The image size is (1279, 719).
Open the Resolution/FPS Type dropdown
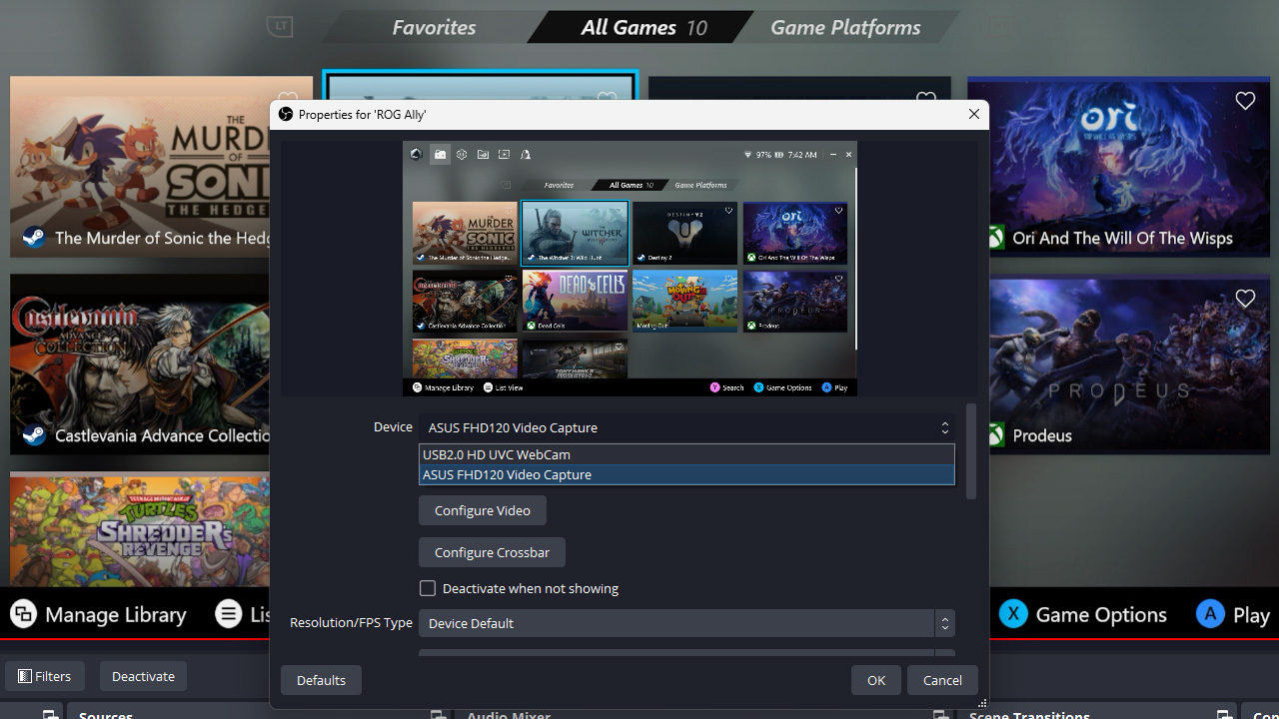click(686, 623)
